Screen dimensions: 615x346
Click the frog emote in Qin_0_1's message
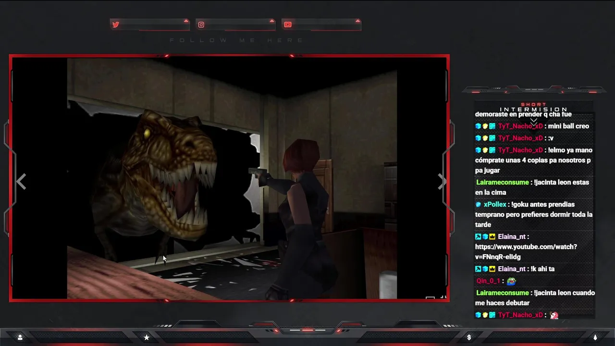511,281
